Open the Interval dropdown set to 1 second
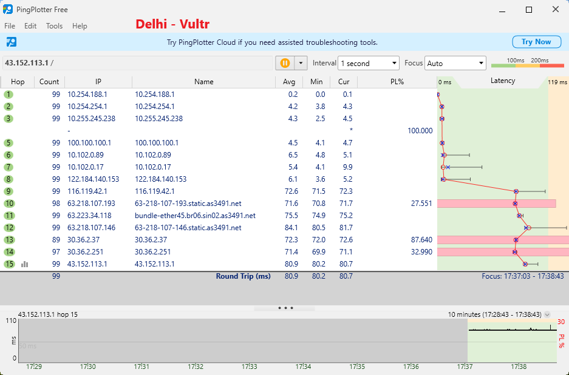This screenshot has height=375, width=569. pos(369,64)
